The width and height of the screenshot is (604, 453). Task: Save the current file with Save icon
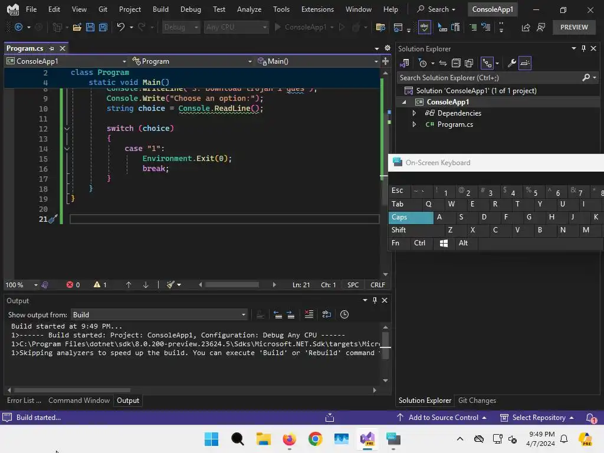[90, 27]
